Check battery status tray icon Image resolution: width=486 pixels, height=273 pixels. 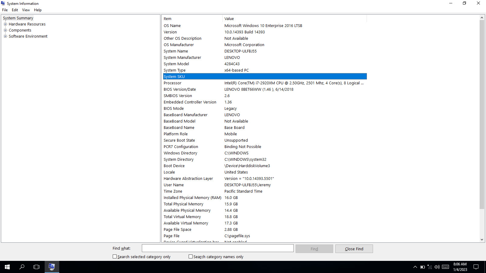tap(423, 267)
